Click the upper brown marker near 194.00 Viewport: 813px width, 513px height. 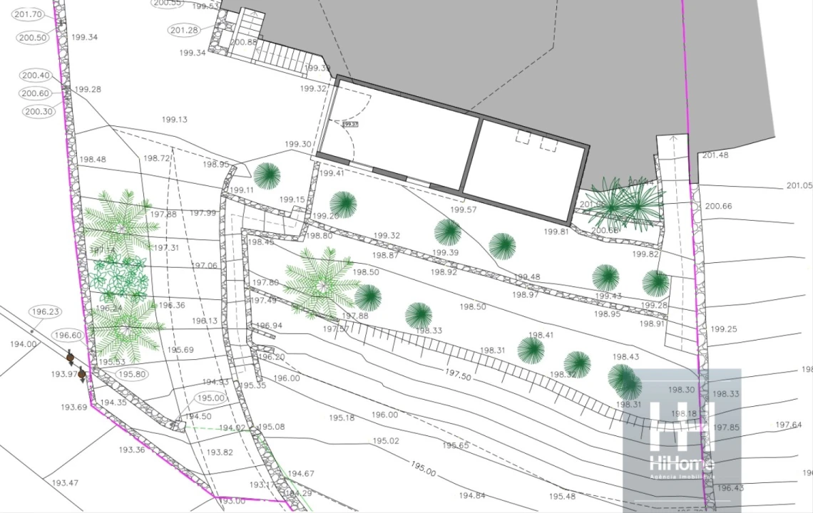coord(71,357)
